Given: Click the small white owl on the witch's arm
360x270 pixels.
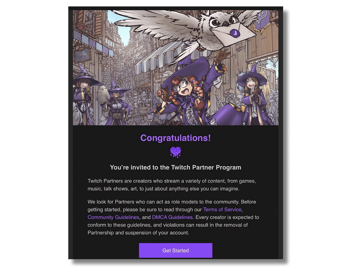Looking at the screenshot, I should [103, 94].
